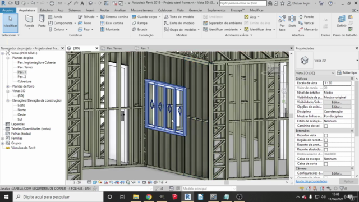Image resolution: width=359 pixels, height=202 pixels.
Task: Switch to the Anotar ribbon tab
Action: [104, 10]
